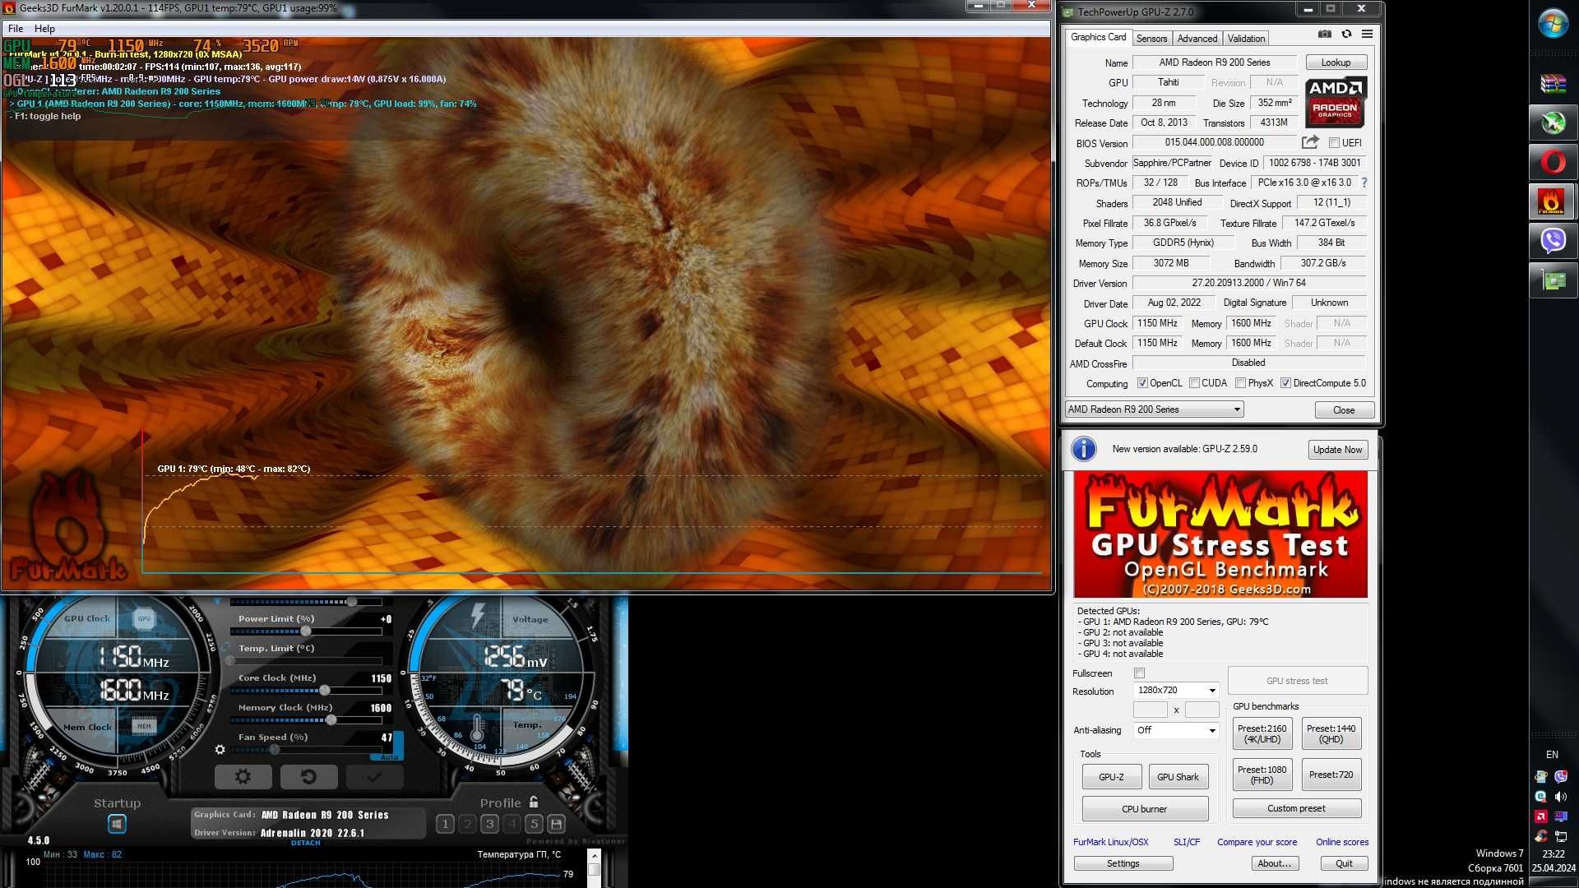Click the Lookup button
Image resolution: width=1579 pixels, height=888 pixels.
click(1336, 62)
